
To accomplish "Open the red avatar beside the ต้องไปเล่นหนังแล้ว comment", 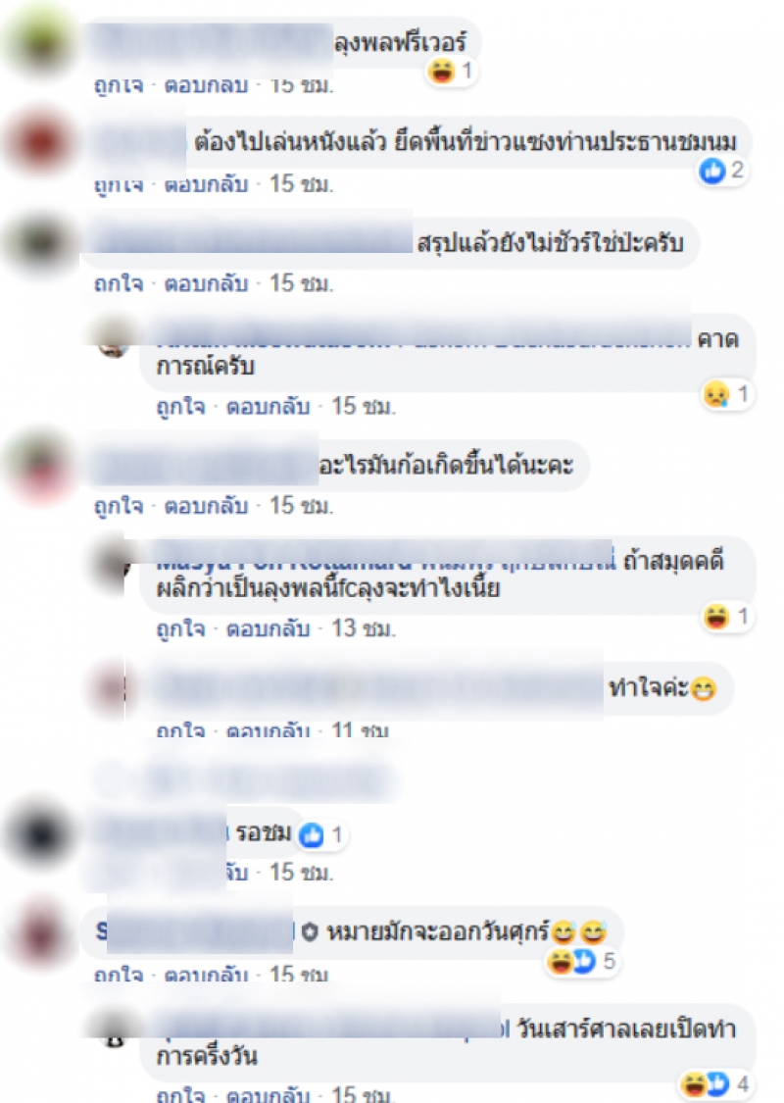I will (39, 141).
